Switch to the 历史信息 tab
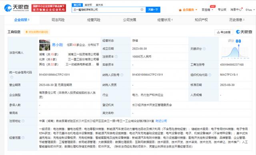Image resolution: width=256 pixels, height=155 pixels. click(x=236, y=20)
